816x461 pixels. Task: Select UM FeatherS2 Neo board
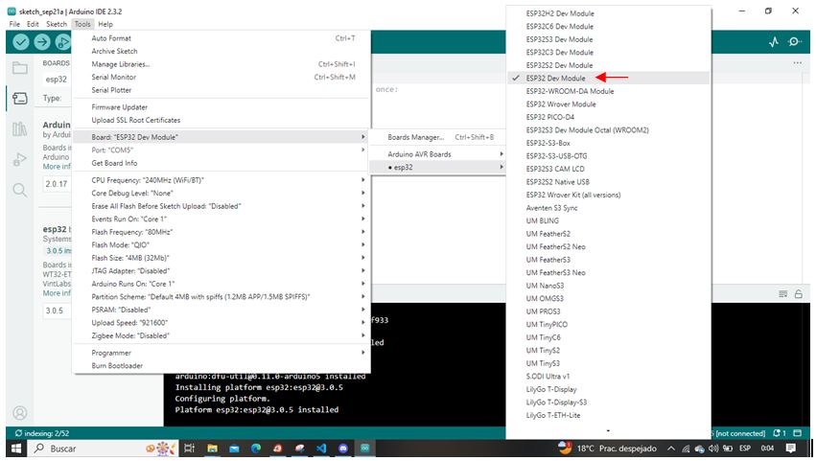(608, 246)
